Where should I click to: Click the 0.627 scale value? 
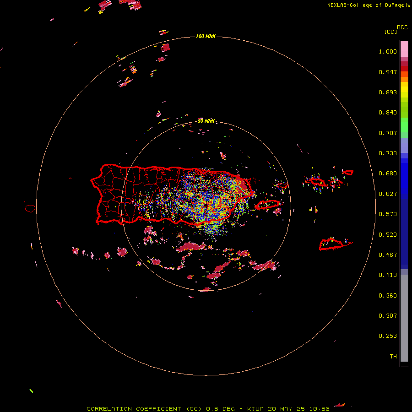click(x=388, y=194)
